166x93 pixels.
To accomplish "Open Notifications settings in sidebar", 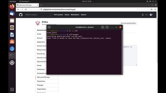I will [41, 69].
